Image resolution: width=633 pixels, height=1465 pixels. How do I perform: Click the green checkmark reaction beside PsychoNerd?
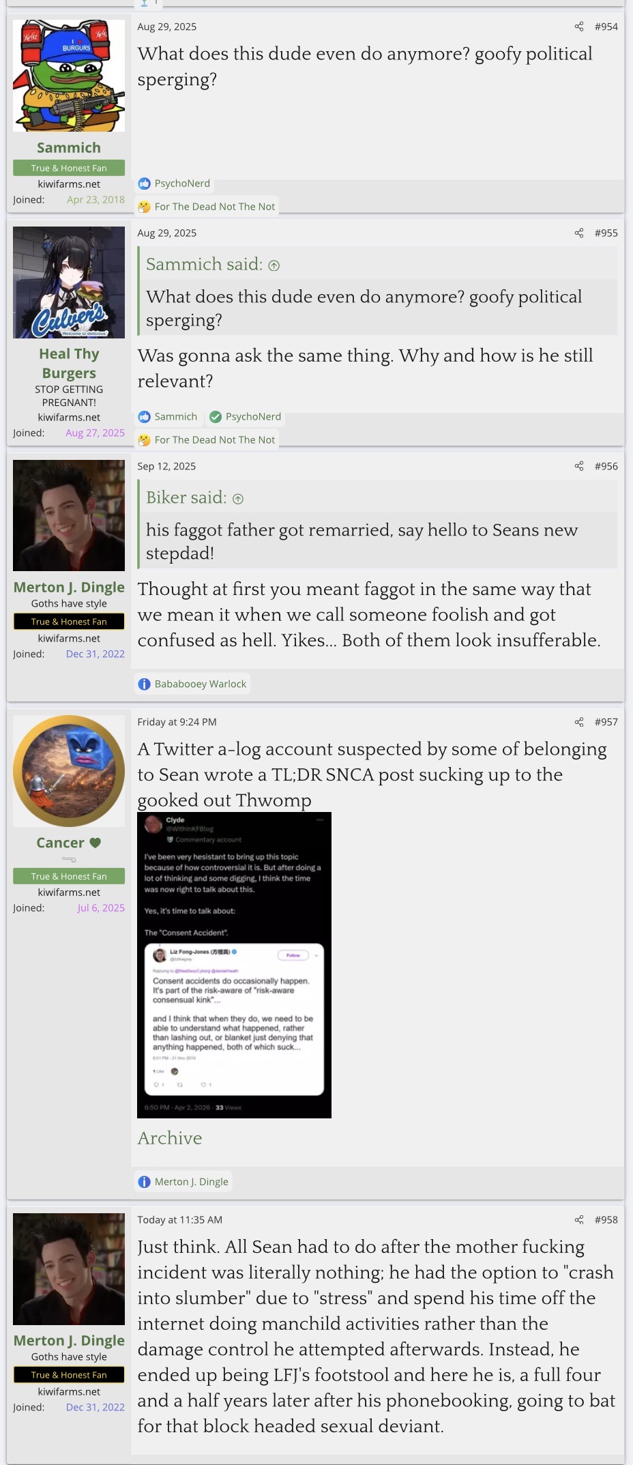(x=216, y=417)
